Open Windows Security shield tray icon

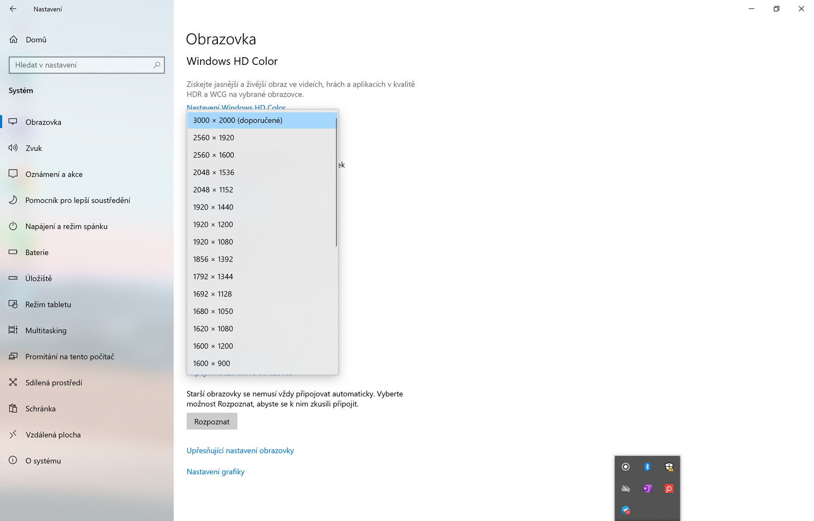point(669,467)
